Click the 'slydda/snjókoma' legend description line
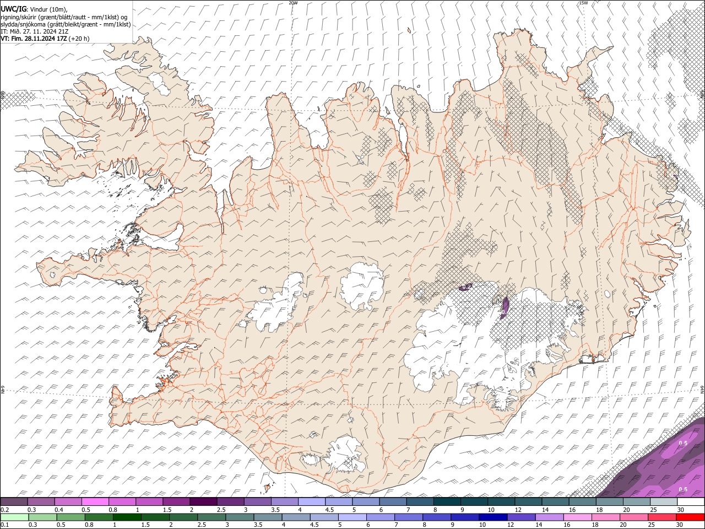Viewport: 705px width, 529px height. [66, 24]
